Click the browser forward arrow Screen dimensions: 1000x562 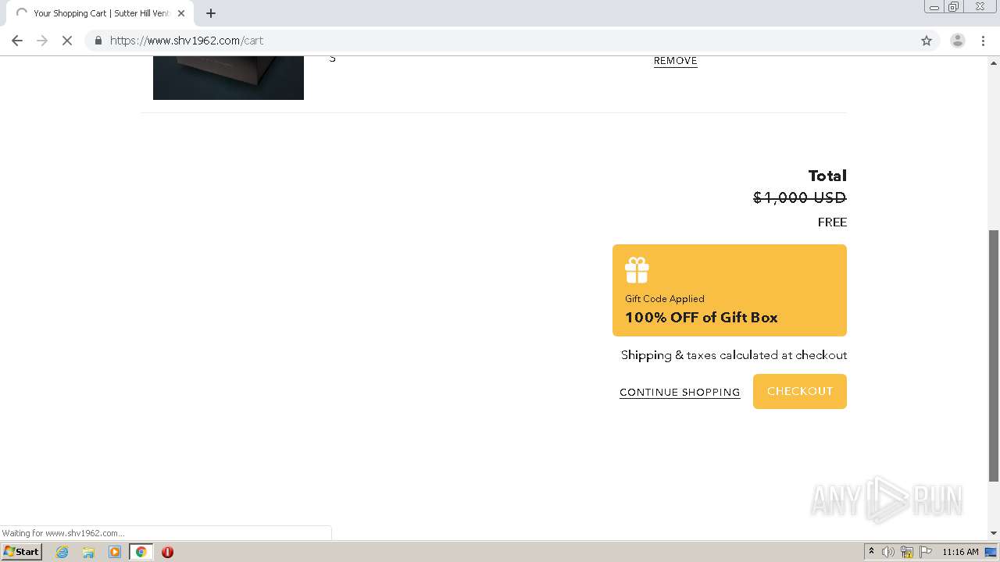point(42,41)
